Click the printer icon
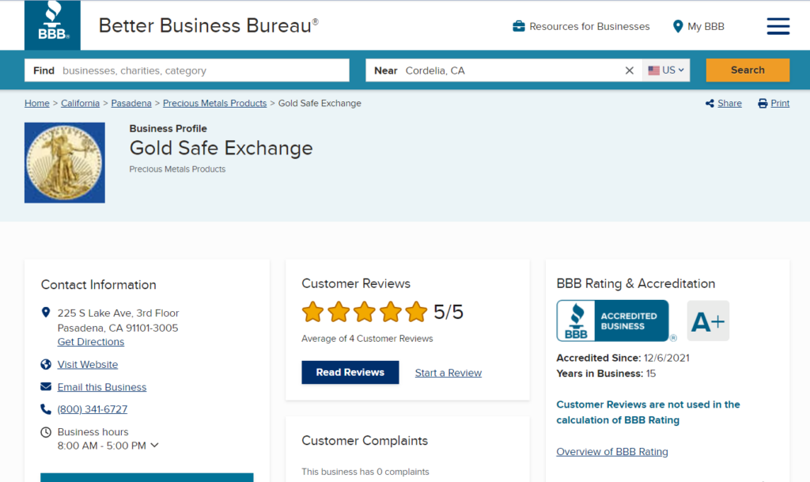810x482 pixels. pos(763,104)
